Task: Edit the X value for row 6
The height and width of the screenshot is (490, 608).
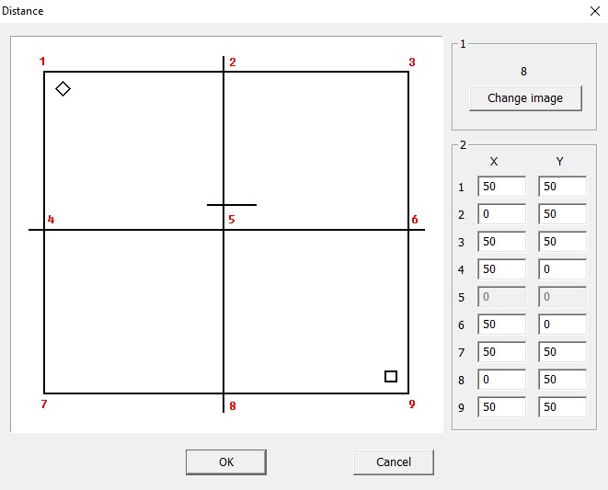Action: click(501, 324)
